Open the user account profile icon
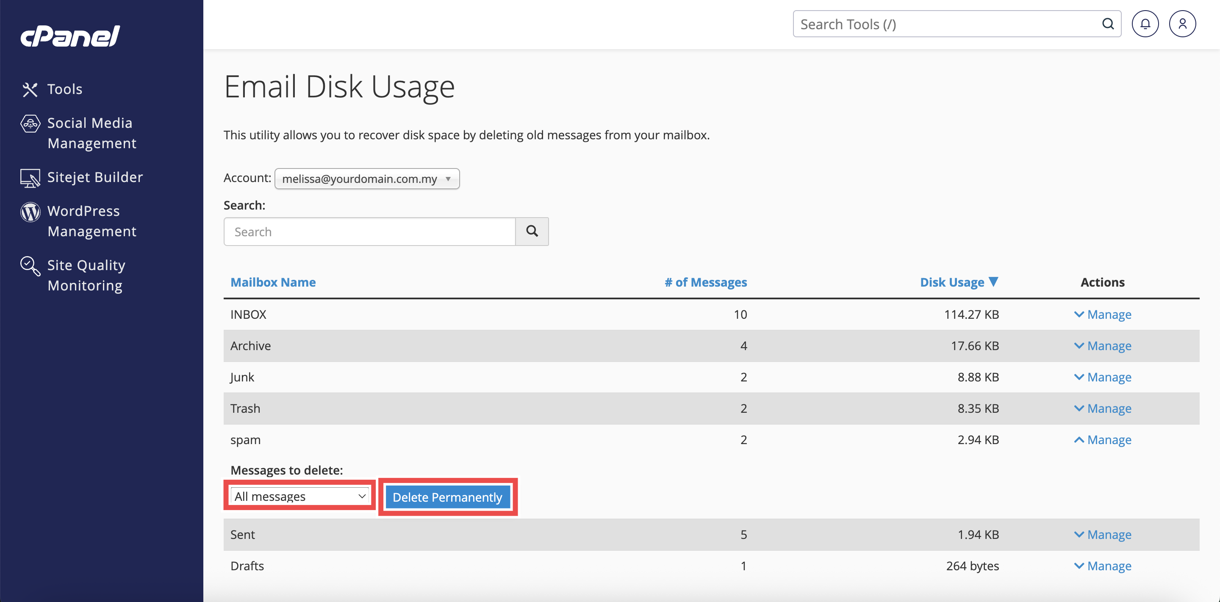The height and width of the screenshot is (602, 1220). (x=1182, y=24)
